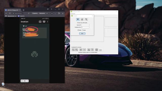The image size is (162, 91).
Task: Click Start in the Connect dialog
Action: 82,33
